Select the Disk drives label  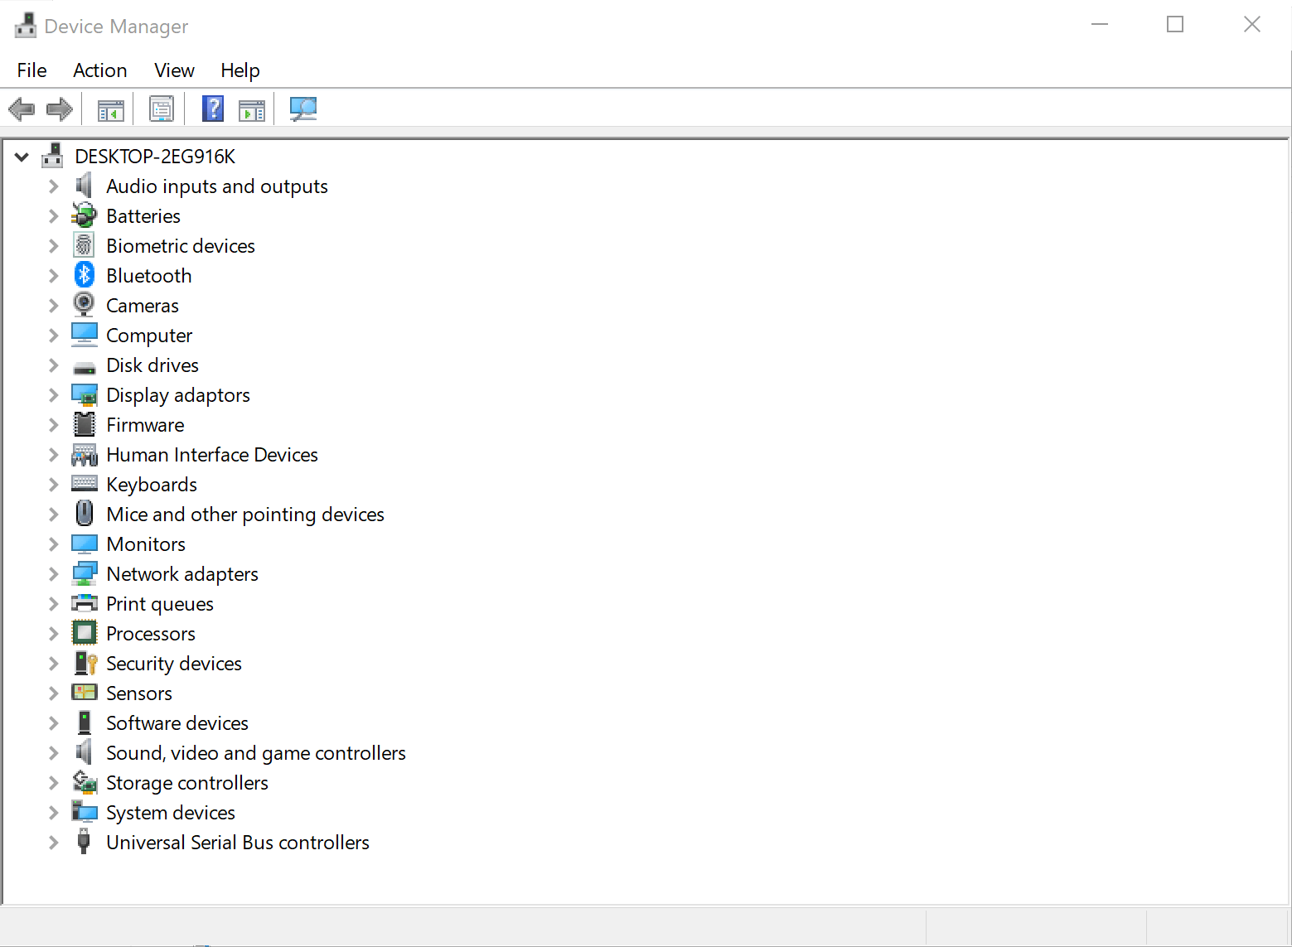click(152, 365)
